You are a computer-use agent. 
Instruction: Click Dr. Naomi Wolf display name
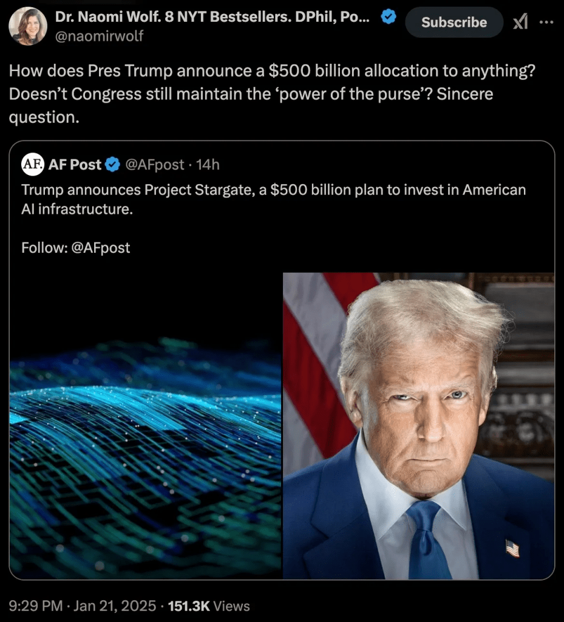click(x=212, y=16)
